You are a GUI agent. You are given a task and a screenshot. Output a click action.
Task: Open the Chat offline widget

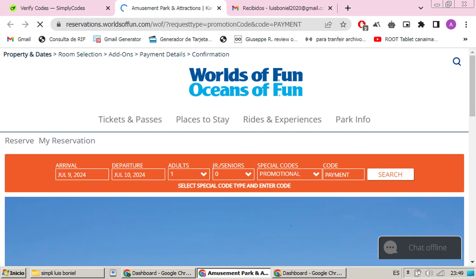point(420,248)
